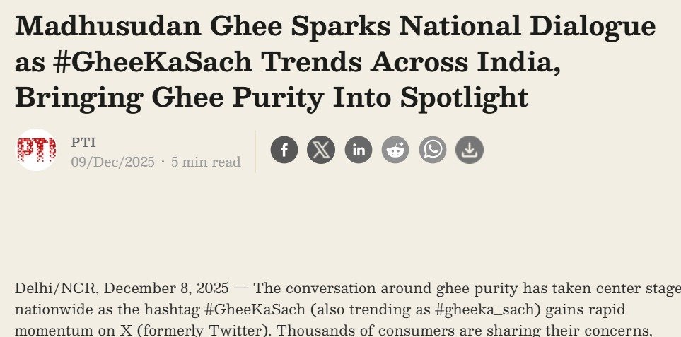Click the #GheeKaSach hashtag in the paragraph
681x337 pixels.
coord(255,309)
